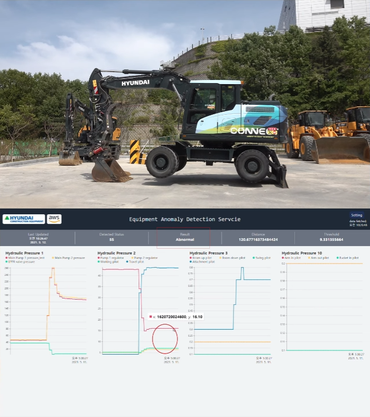Show or hide Travel pilot series

(x=137, y=261)
